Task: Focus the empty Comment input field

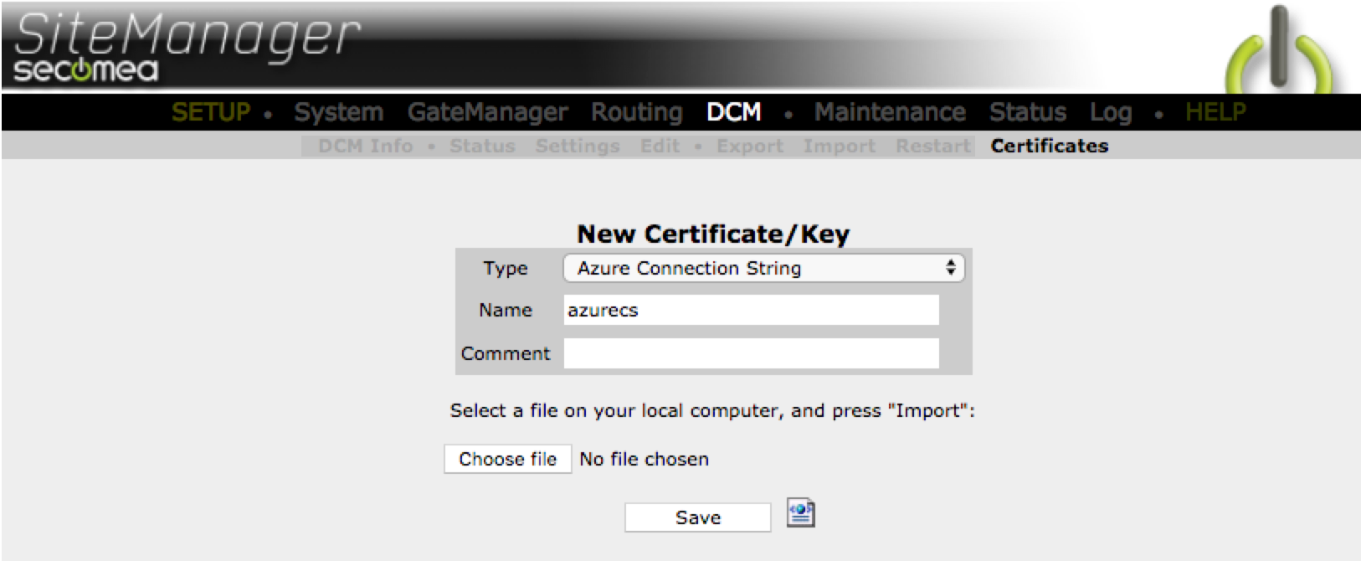Action: pyautogui.click(x=751, y=353)
